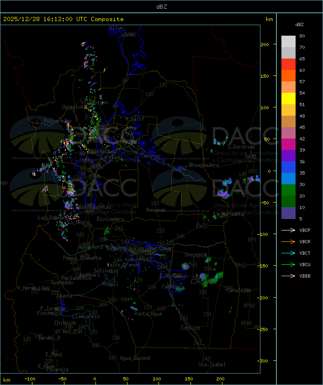
Task: Click the S.Geronimo place label
Action: [241, 147]
